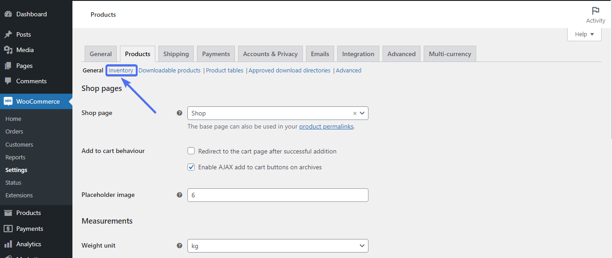Click the Placeholder image input field
The image size is (612, 258).
(x=277, y=195)
